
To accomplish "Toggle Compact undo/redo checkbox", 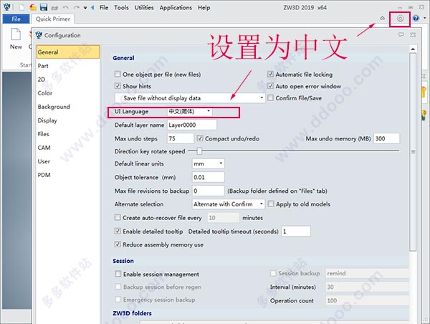I will click(x=200, y=138).
